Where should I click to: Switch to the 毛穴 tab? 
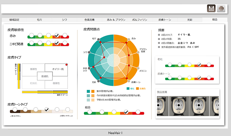coord(39,20)
